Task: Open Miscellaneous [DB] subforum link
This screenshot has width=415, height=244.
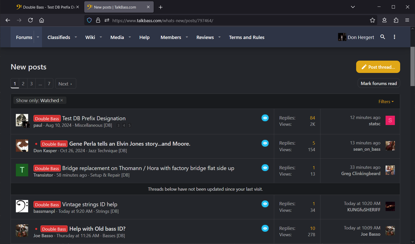Action: (93, 125)
